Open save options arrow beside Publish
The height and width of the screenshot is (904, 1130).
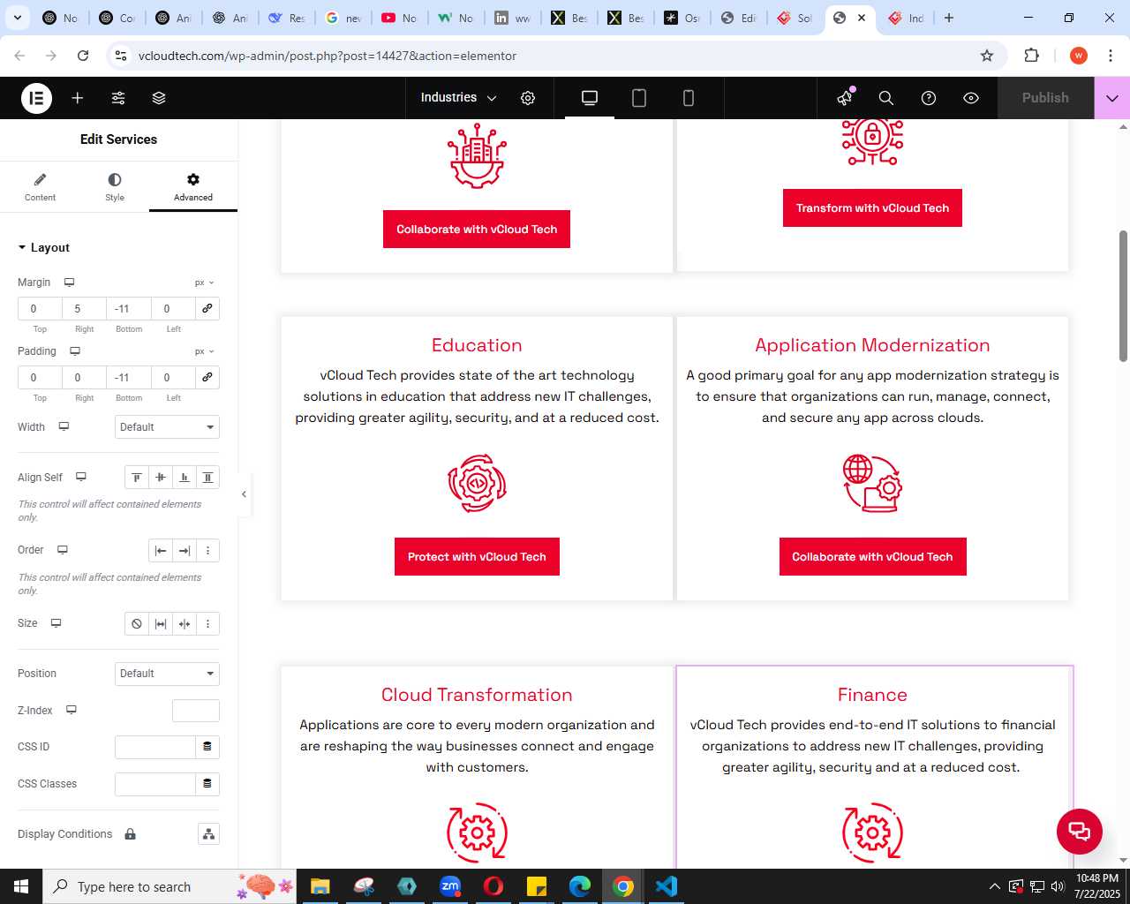1112,98
